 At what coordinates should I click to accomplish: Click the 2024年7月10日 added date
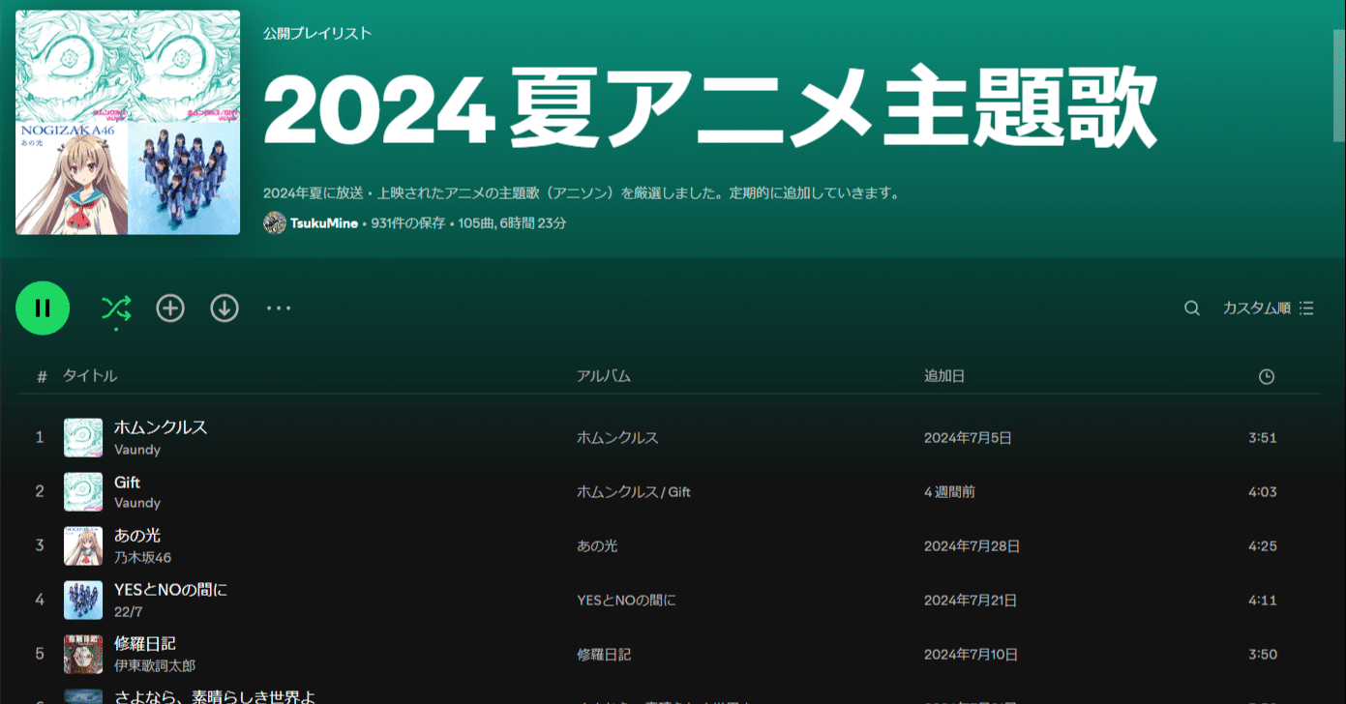(971, 655)
